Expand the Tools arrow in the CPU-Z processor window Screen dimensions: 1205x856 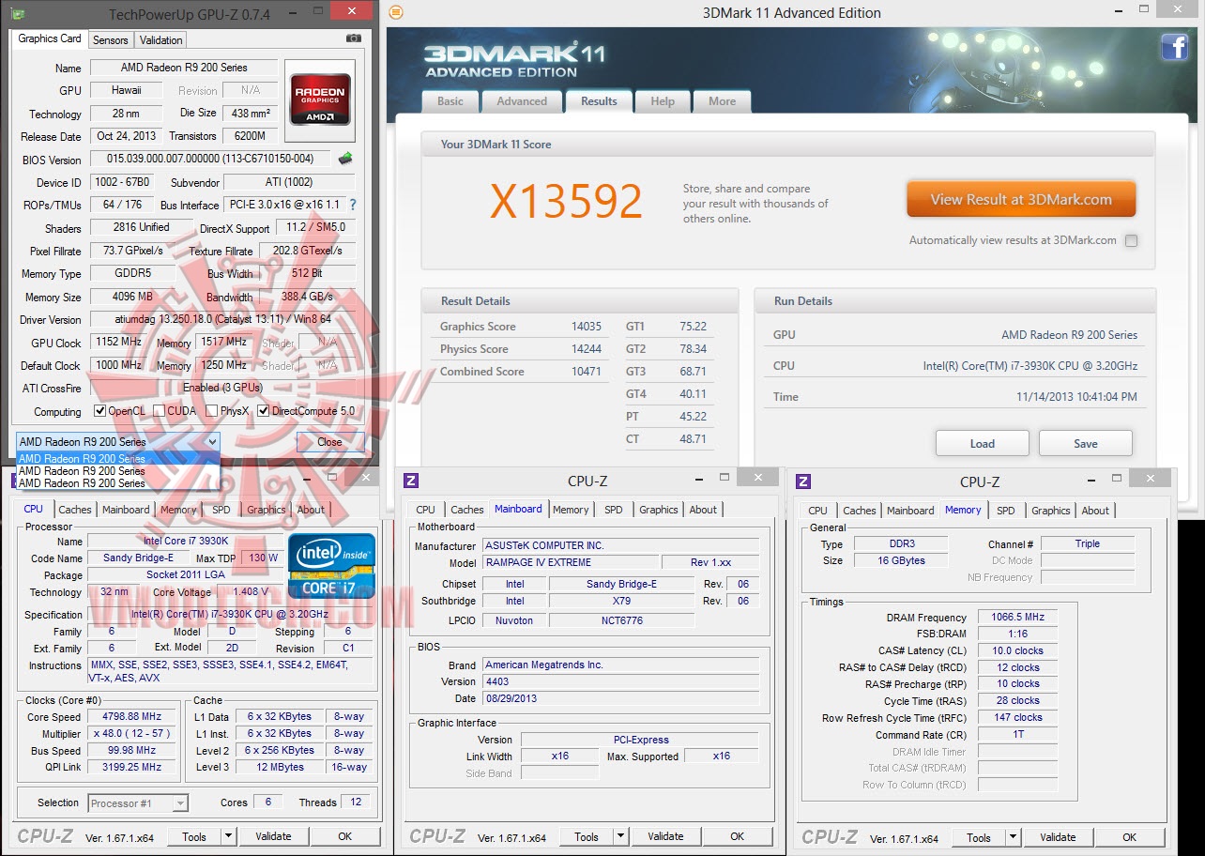coord(228,836)
